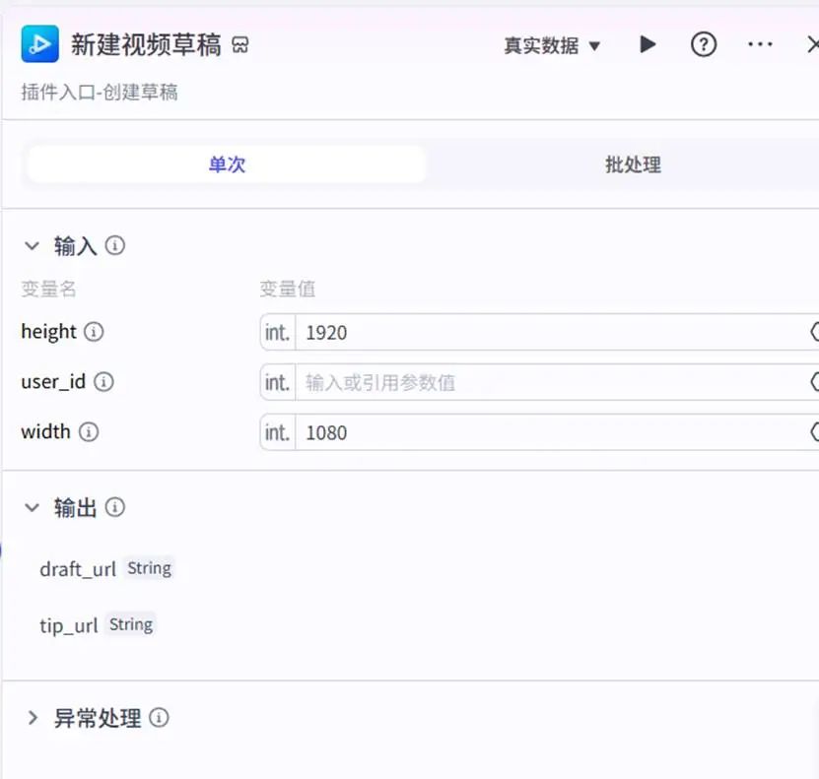Click the blue video draft plugin icon
Image resolution: width=819 pixels, height=779 pixels.
pos(39,44)
